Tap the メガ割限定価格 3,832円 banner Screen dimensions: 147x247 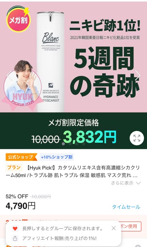click(x=73, y=131)
